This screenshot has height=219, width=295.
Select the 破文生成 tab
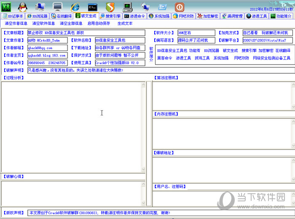tap(86, 16)
